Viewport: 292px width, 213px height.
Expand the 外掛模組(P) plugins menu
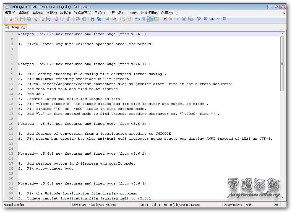pos(149,13)
